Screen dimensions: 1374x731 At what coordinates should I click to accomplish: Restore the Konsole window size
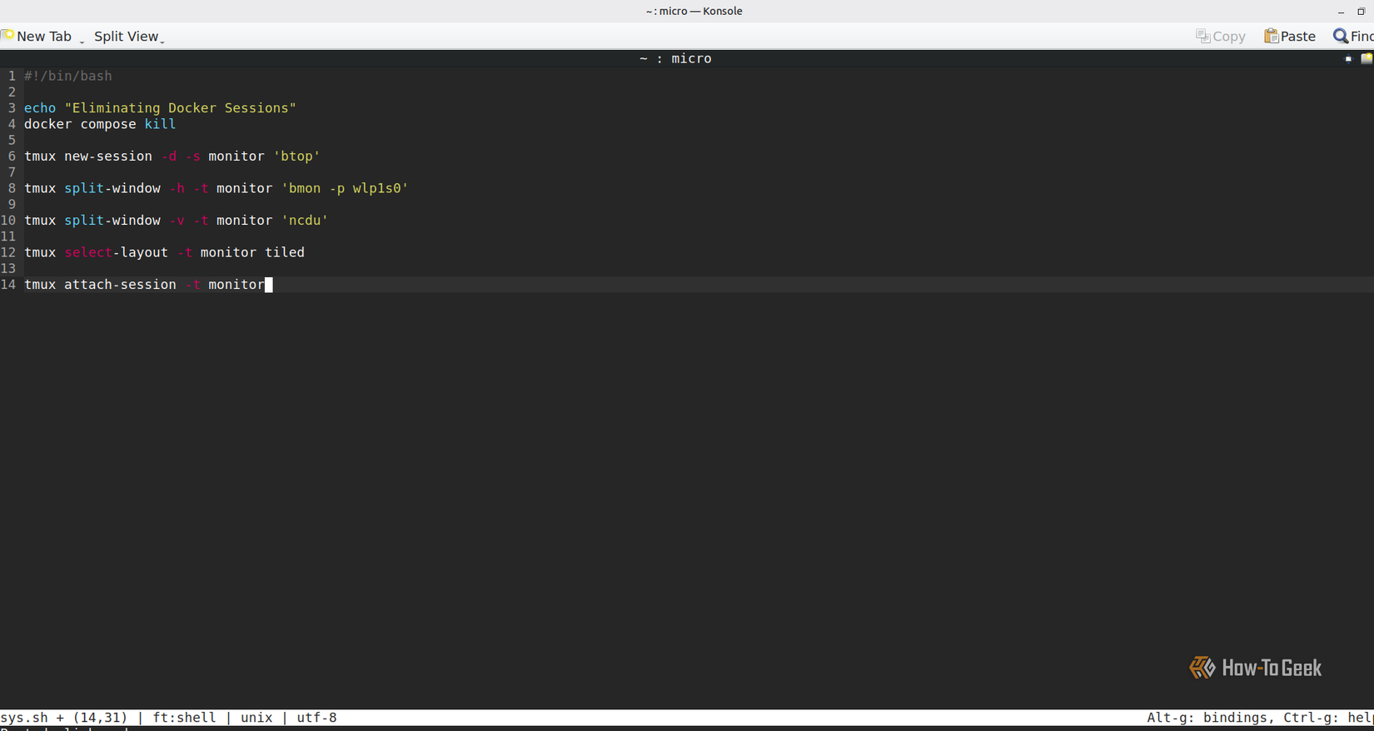click(1362, 12)
